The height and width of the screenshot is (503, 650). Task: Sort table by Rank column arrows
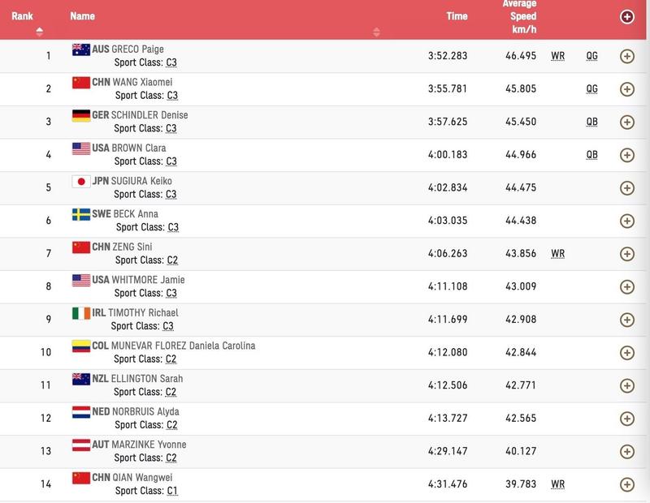coord(39,32)
